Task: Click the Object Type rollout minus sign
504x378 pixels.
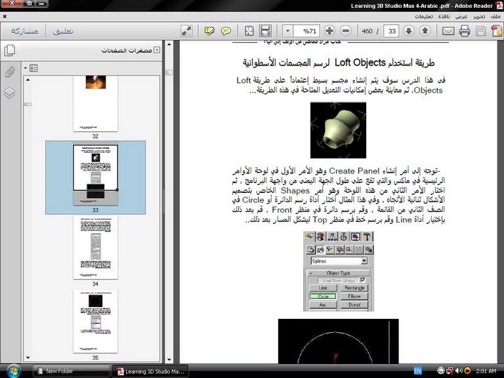Action: 311,273
